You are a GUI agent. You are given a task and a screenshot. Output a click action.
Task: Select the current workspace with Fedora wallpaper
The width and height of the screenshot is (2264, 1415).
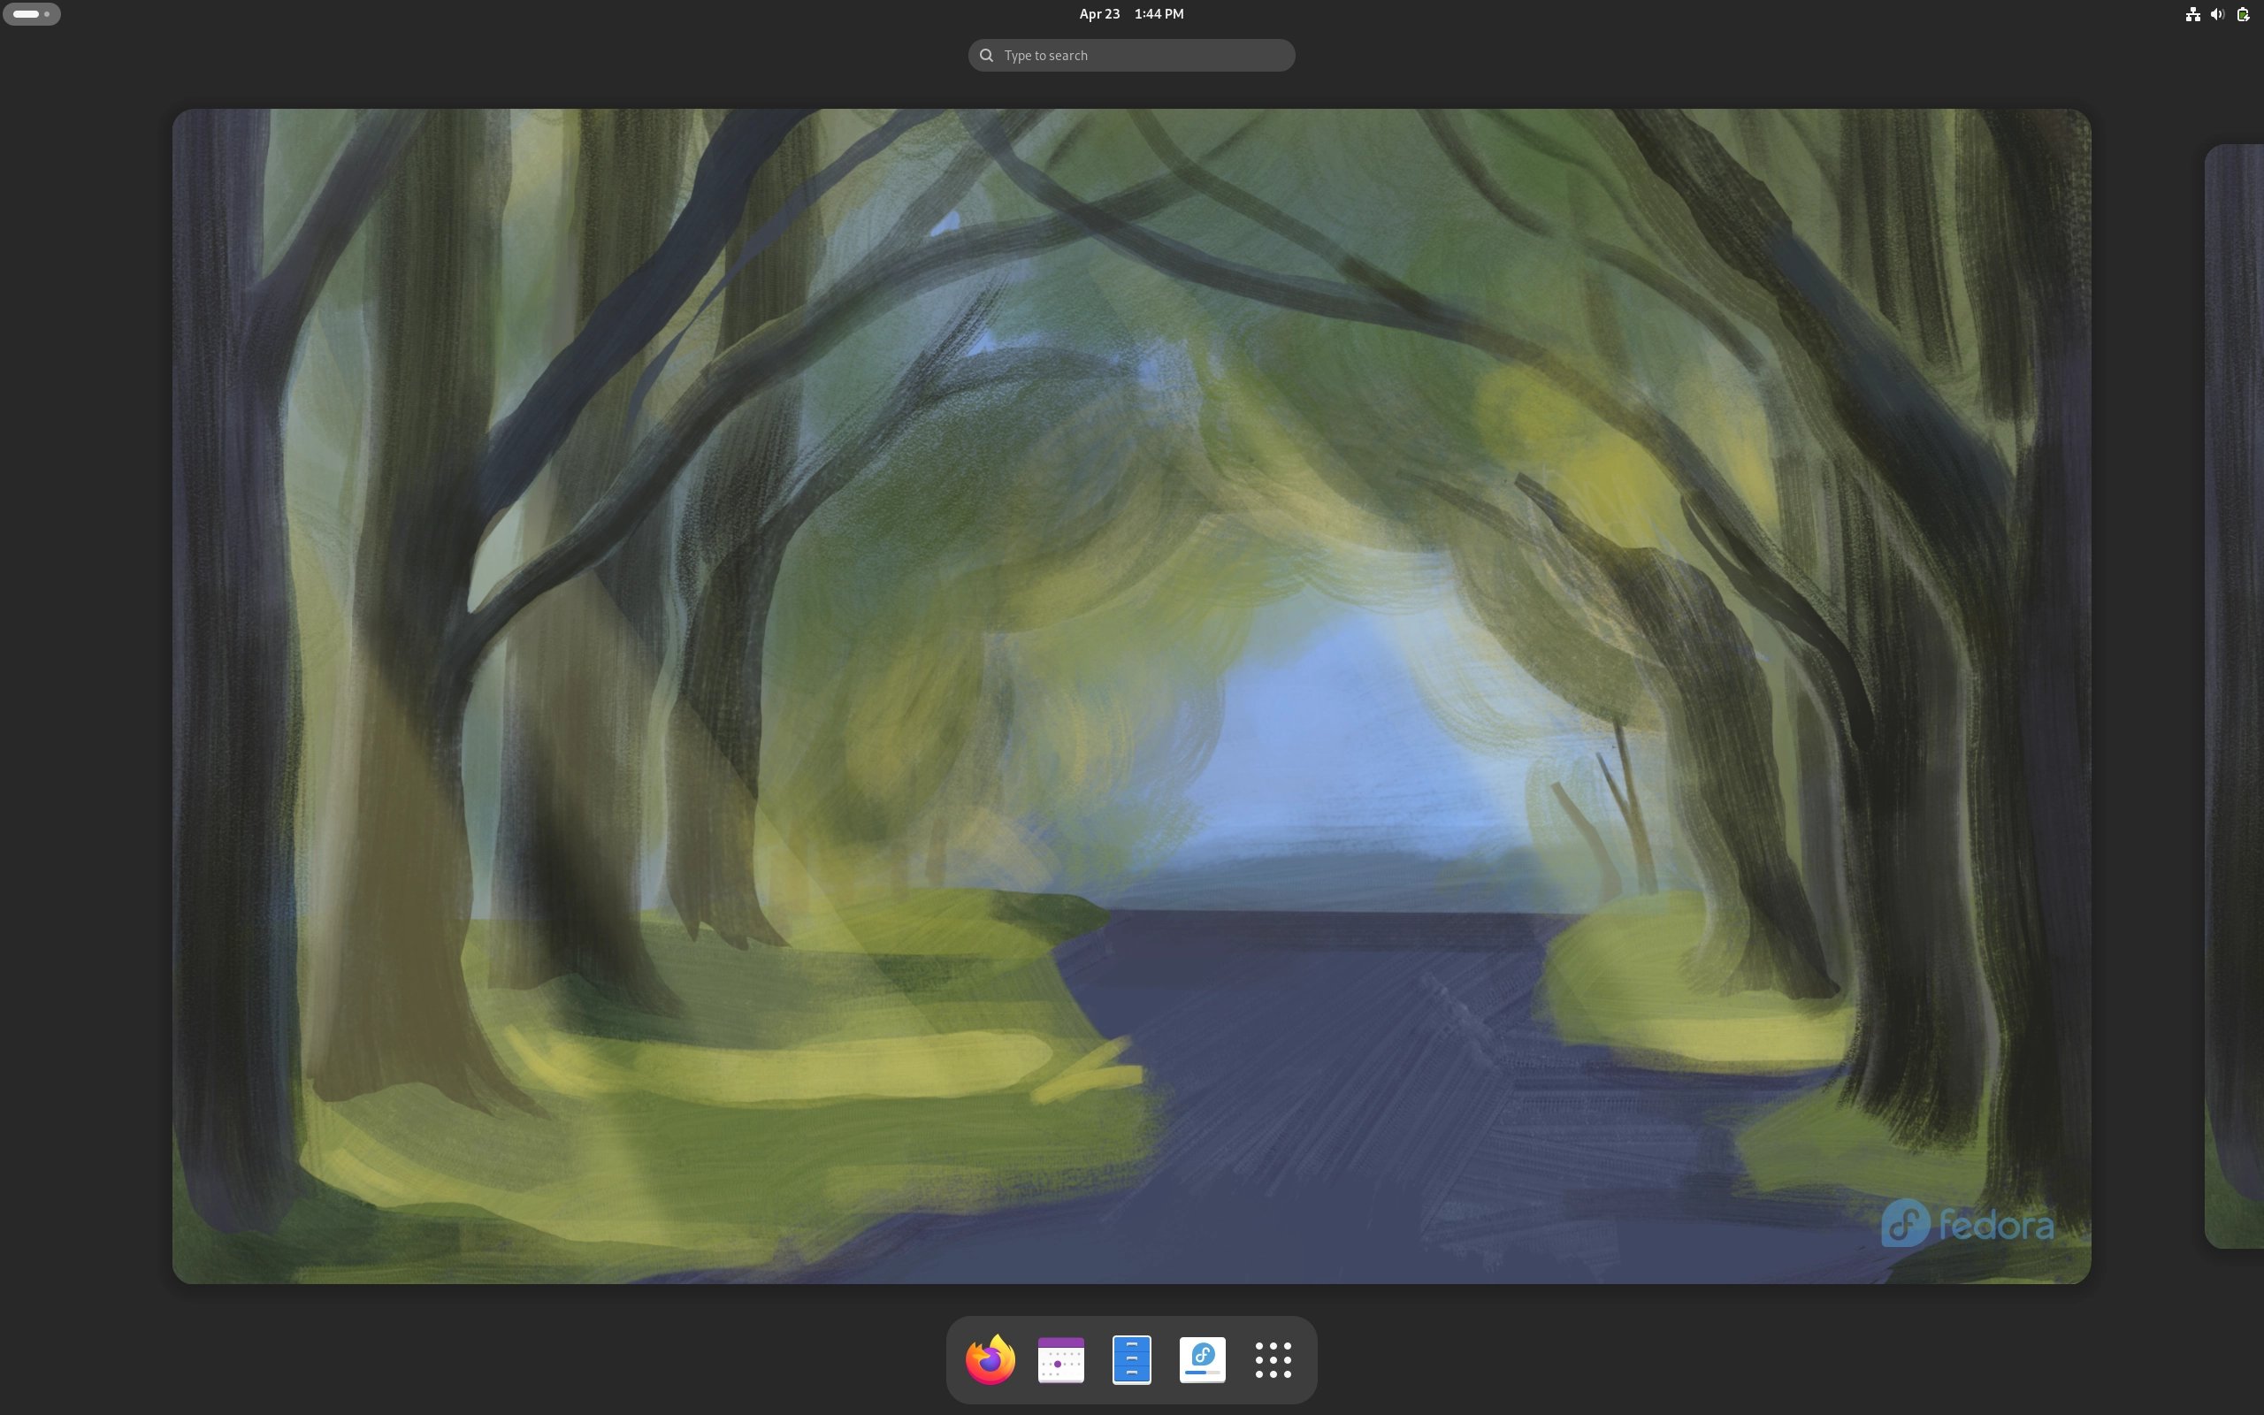[1131, 696]
